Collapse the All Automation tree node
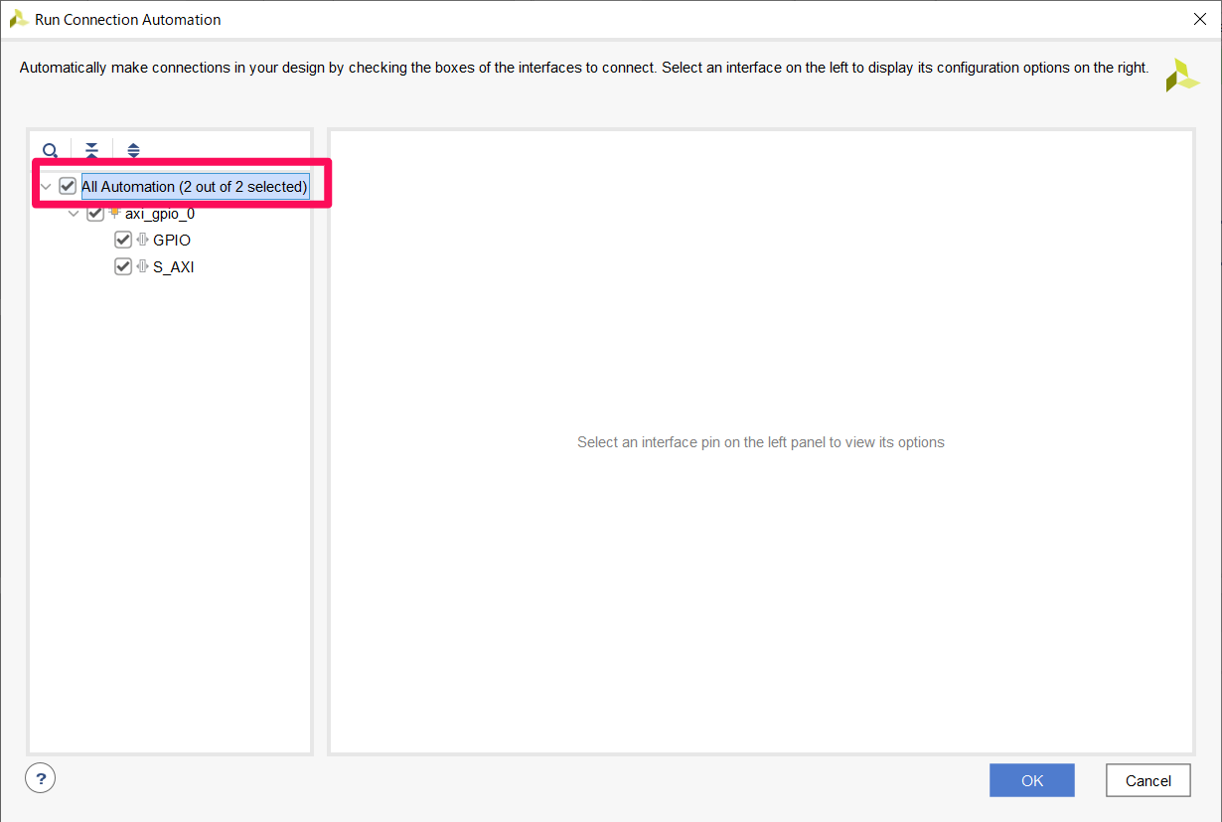1222x822 pixels. click(46, 187)
